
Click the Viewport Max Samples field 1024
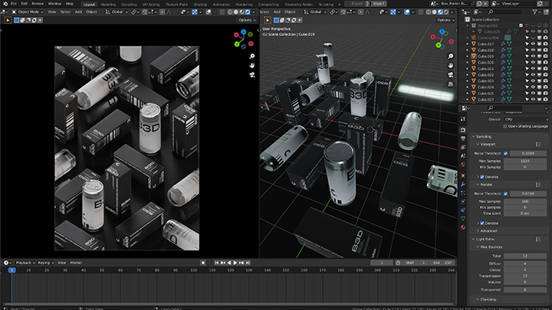tap(525, 161)
